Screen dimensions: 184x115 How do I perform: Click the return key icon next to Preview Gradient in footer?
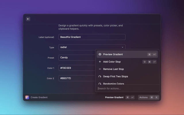point(132,97)
